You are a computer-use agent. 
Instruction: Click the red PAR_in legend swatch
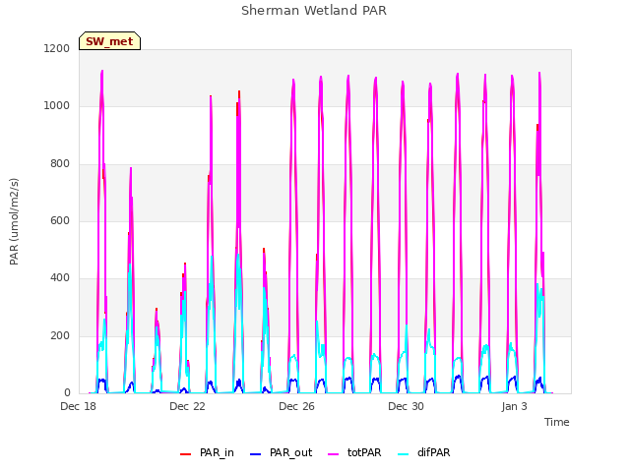point(185,454)
